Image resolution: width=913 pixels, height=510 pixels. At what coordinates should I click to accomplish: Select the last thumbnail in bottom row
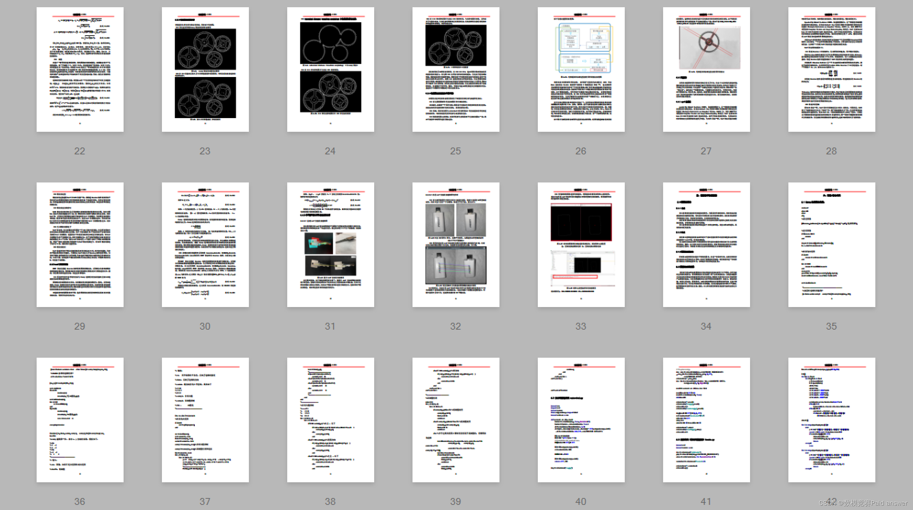coord(832,420)
